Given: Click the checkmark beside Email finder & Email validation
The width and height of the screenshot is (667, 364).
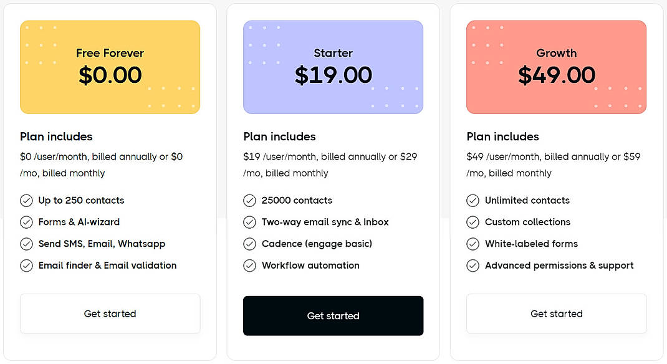Looking at the screenshot, I should click(x=26, y=266).
